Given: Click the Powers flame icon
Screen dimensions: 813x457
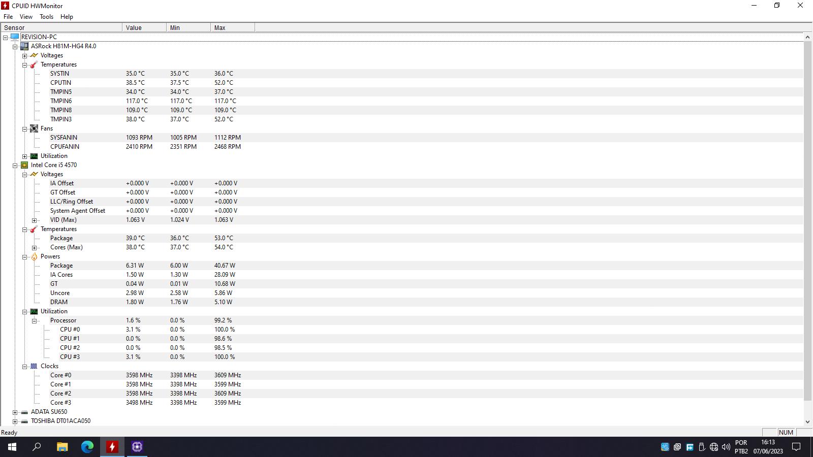Looking at the screenshot, I should pyautogui.click(x=34, y=256).
